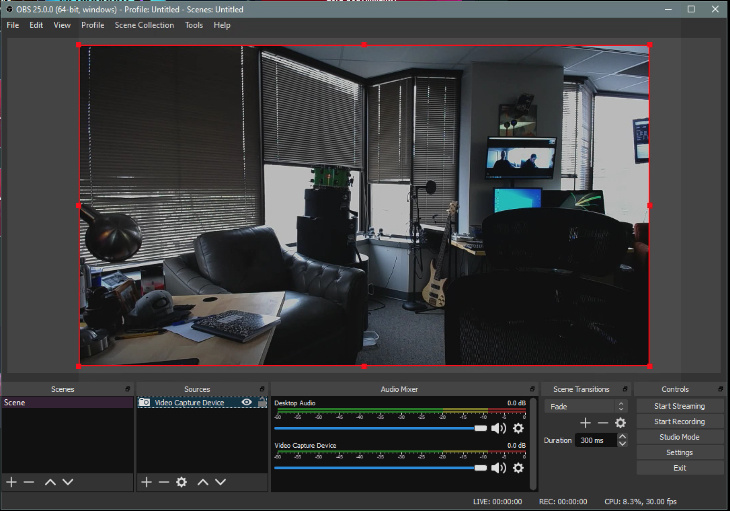Add a new scene with plus icon
This screenshot has height=511, width=730.
[12, 482]
